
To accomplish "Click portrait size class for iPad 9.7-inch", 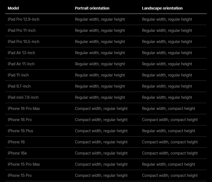I will click(x=100, y=86).
